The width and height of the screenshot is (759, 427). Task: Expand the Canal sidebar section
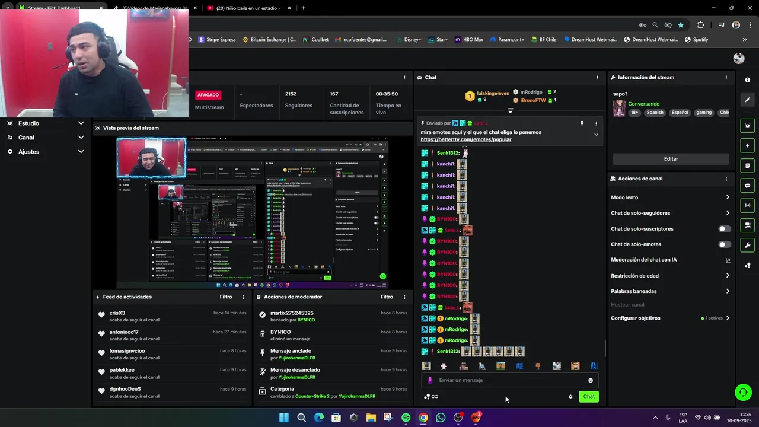coord(45,138)
